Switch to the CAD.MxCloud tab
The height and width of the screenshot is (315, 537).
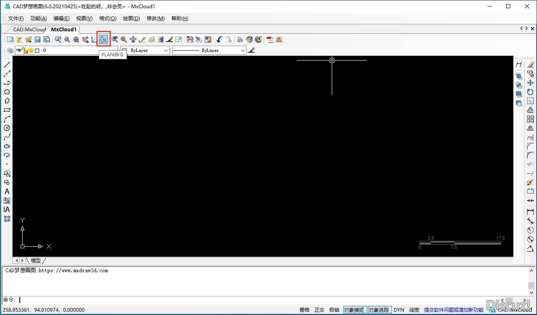point(29,29)
